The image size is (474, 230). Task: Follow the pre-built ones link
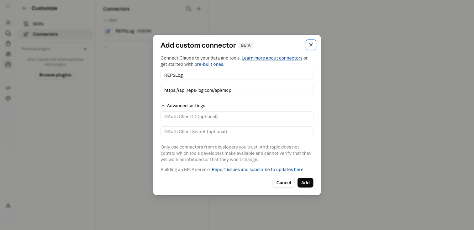pos(209,64)
